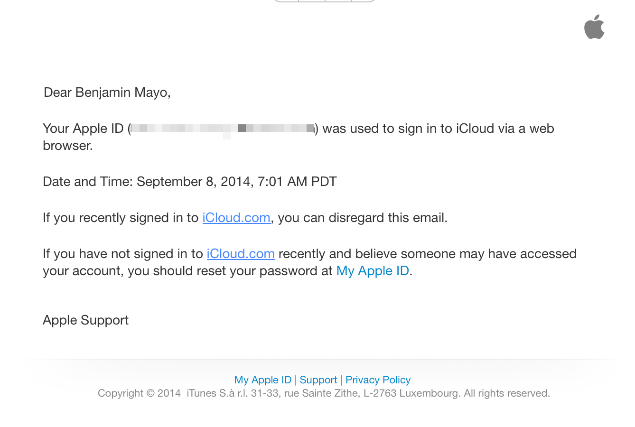
Task: Click the Date and Time line
Action: (x=189, y=182)
